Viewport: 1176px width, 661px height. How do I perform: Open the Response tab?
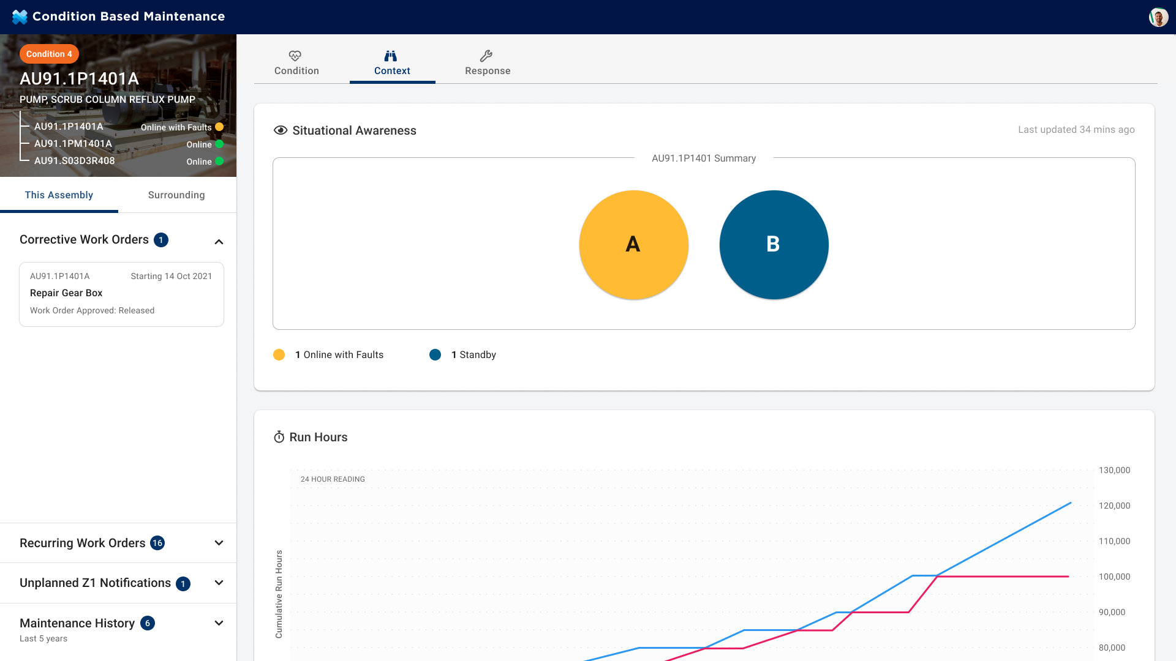[x=488, y=63]
